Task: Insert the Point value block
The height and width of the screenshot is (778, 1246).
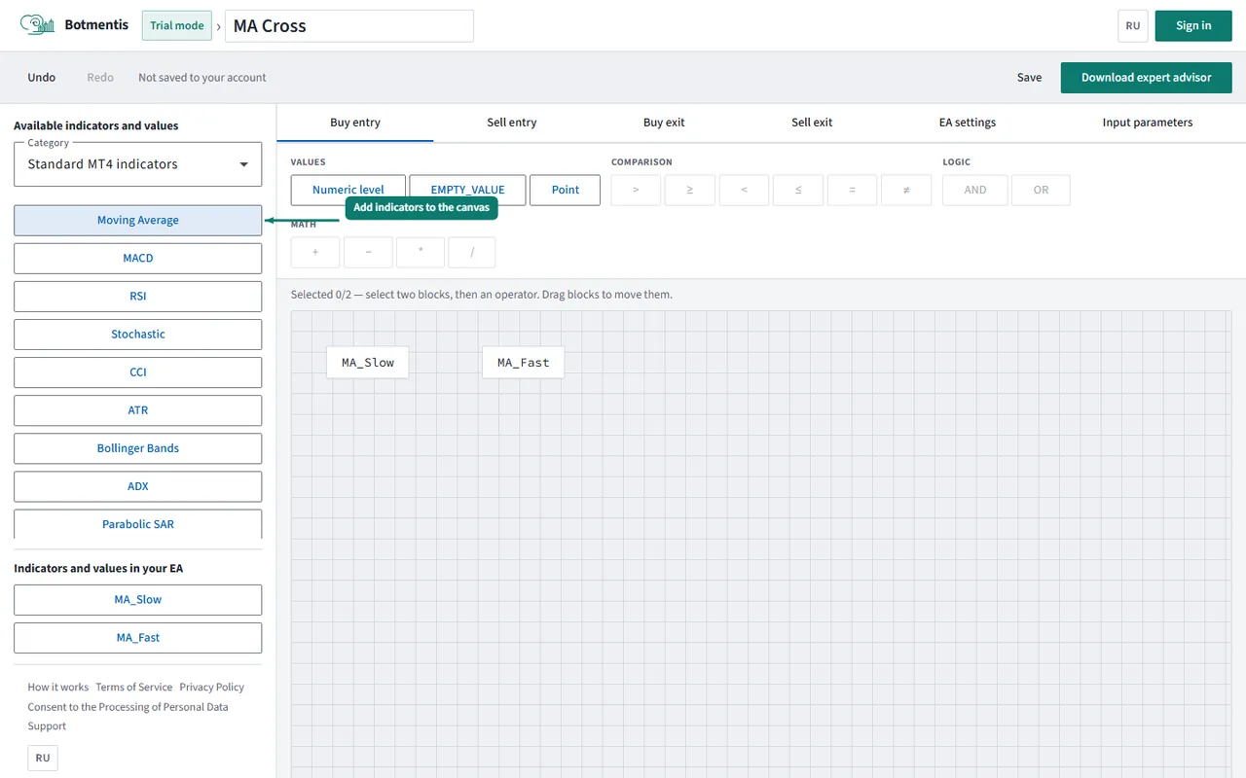Action: (x=566, y=191)
